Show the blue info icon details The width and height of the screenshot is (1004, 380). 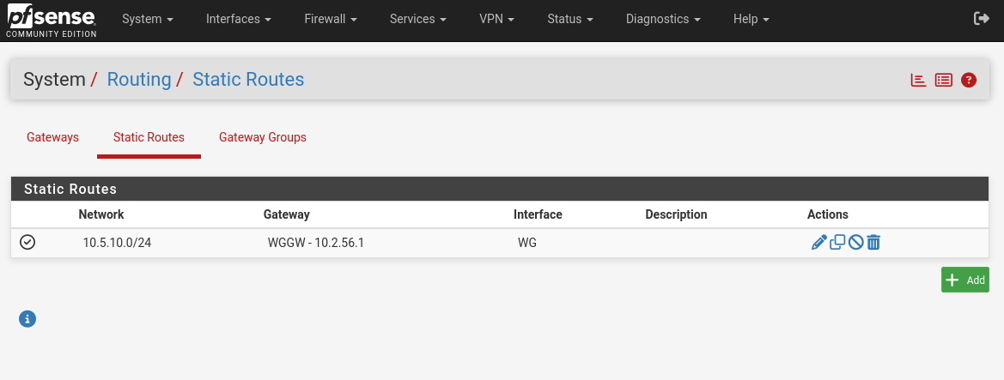[27, 318]
